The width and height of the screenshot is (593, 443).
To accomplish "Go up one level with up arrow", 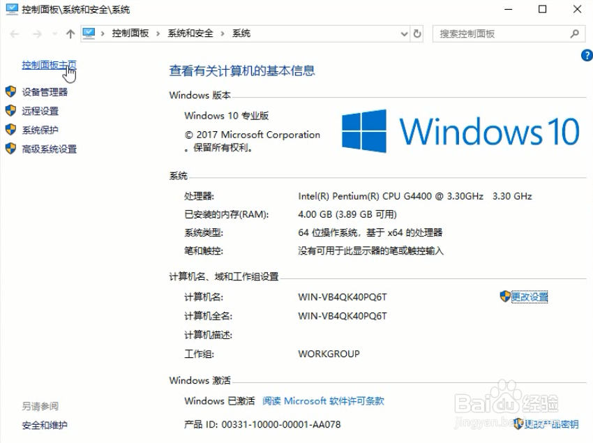I will [70, 34].
